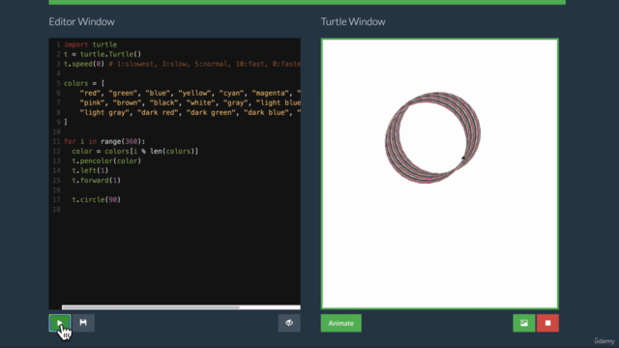Click the line starting with "pink", "brown"
Viewport: 619px width, 348px height.
pyautogui.click(x=190, y=102)
